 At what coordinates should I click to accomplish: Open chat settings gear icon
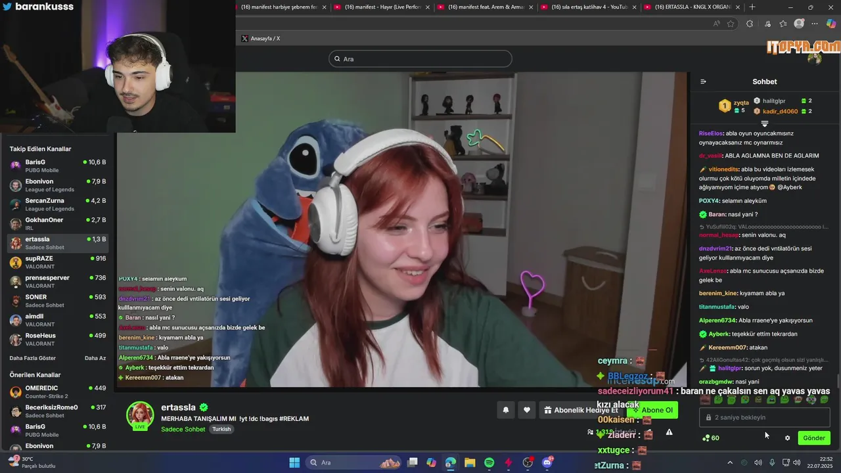click(x=787, y=438)
